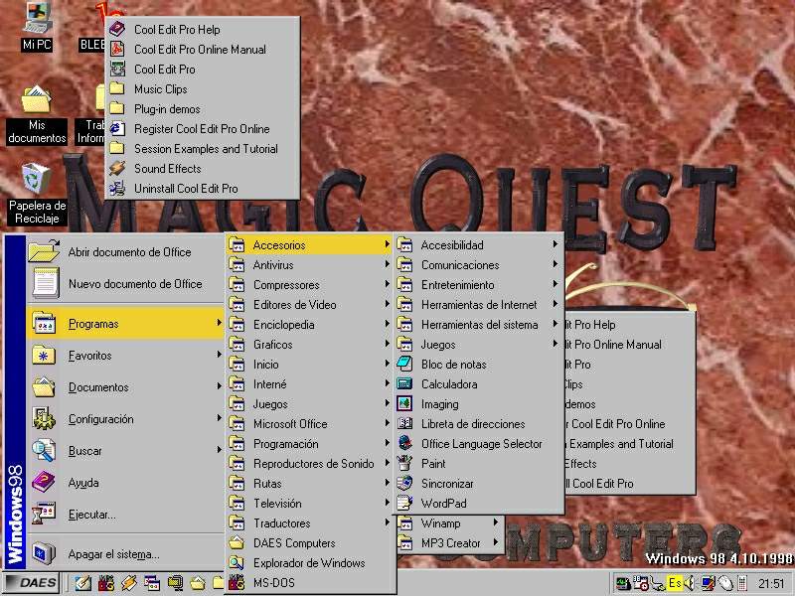Expand the Editores de Video folder
The height and width of the screenshot is (596, 795).
point(310,305)
